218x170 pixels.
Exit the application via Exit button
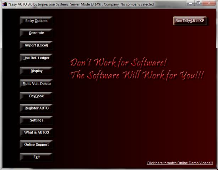point(36,157)
